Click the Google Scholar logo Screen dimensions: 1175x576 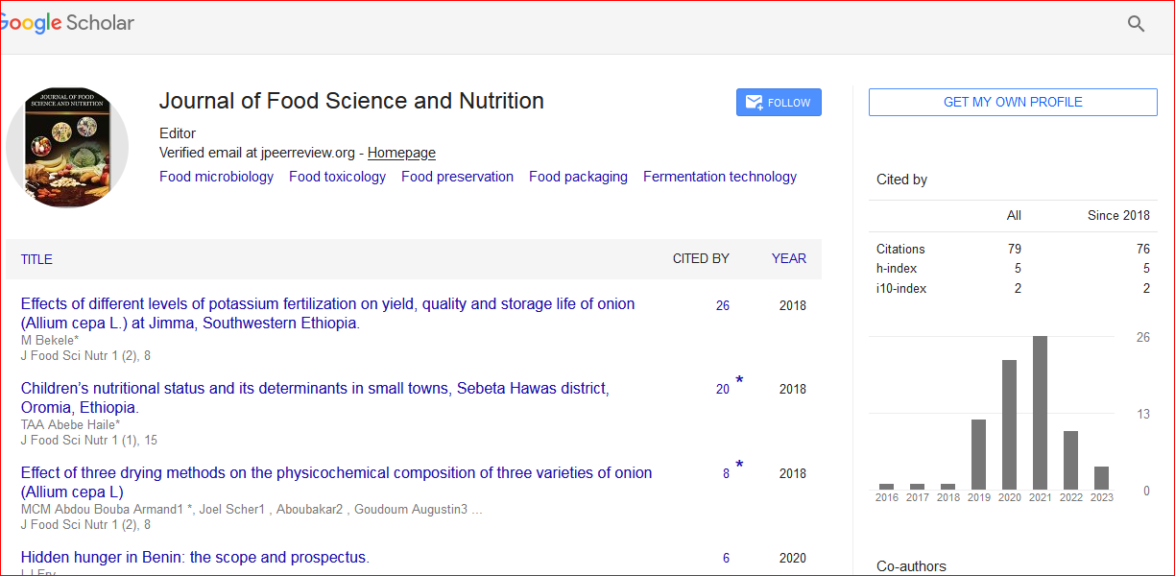[x=67, y=24]
